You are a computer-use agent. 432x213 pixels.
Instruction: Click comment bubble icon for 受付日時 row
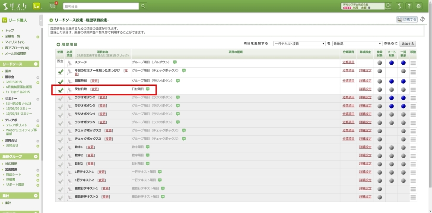(x=148, y=89)
